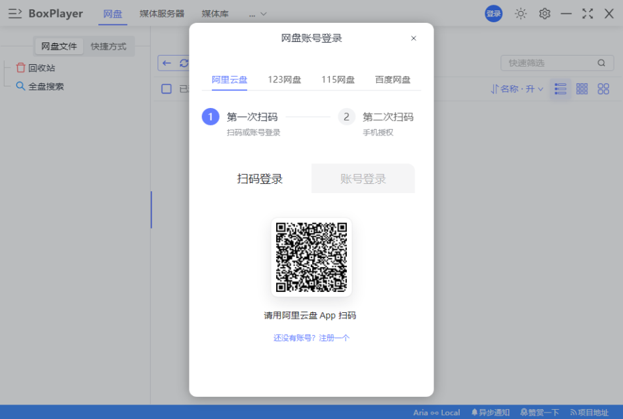This screenshot has height=419, width=623.
Task: Open the 媒体库 tab
Action: 215,14
